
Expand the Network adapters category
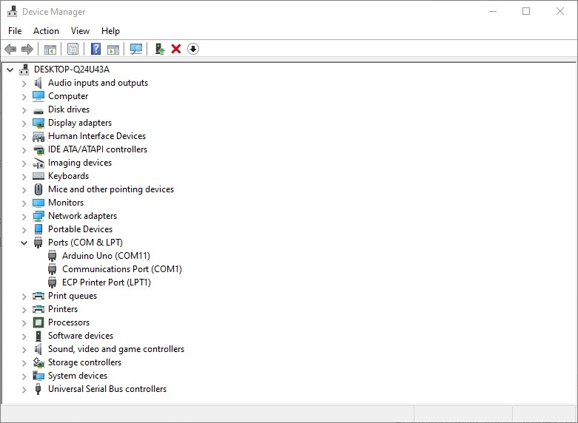point(24,216)
